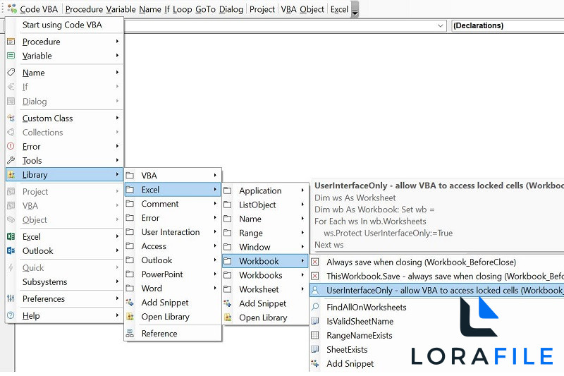The height and width of the screenshot is (376, 564).
Task: Click the Procedure menu item icon
Action: coord(11,42)
